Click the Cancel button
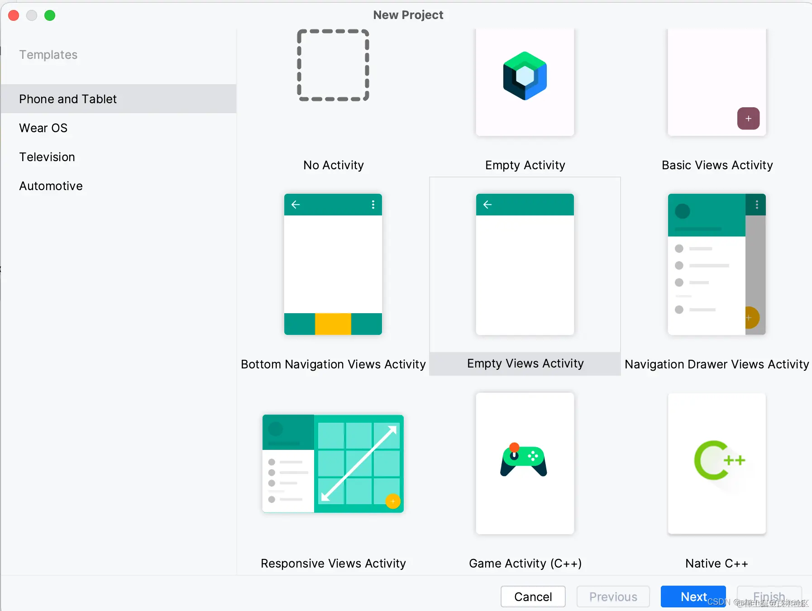 pos(533,597)
